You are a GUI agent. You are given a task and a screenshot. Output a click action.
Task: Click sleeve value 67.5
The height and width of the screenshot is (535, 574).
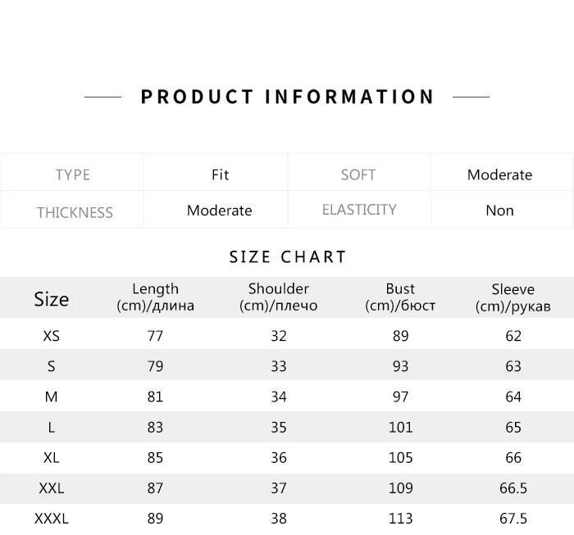pyautogui.click(x=512, y=519)
